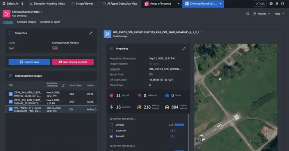Star the IMG_PNEO3 satellite image
Image resolution: width=289 pixels, height=151 pixels.
pyautogui.click(x=202, y=32)
